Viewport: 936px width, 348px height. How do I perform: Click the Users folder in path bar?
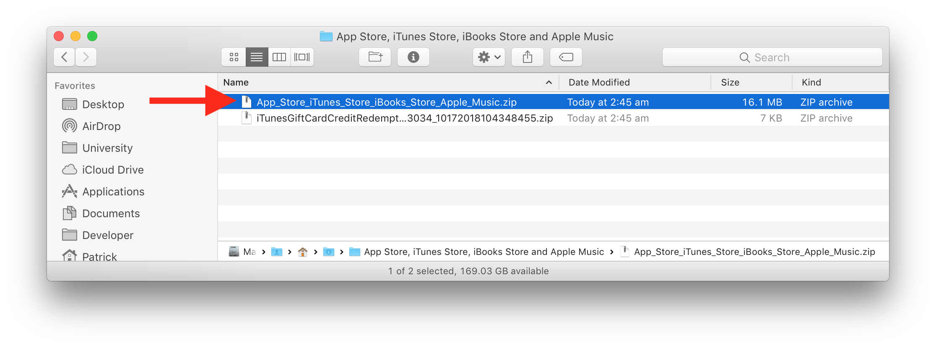pos(277,252)
